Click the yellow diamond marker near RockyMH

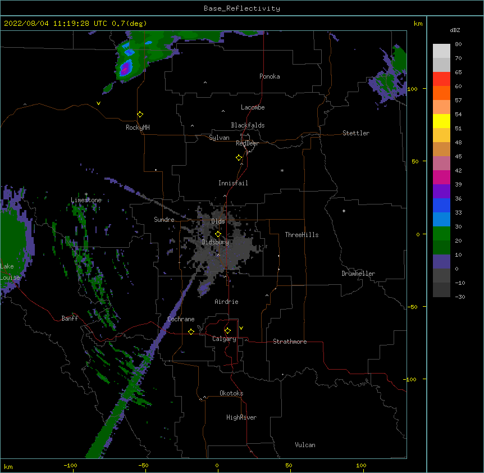(140, 115)
